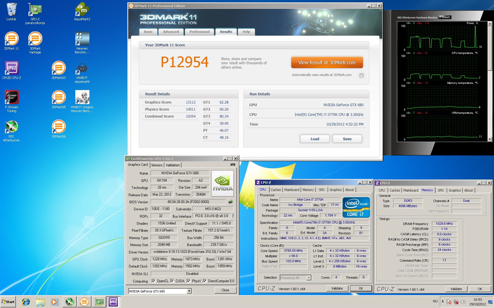Select the CPUID CPU-Z desktop icon
494x308 pixels.
click(x=11, y=70)
